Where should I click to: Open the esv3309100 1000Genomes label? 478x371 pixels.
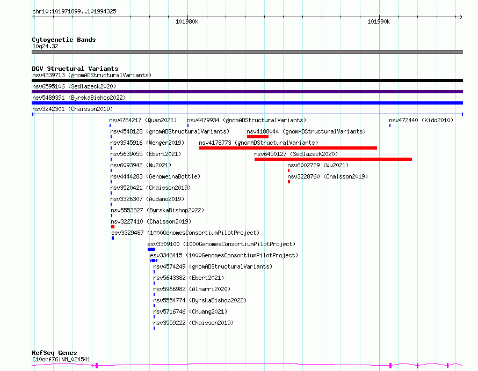(221, 244)
